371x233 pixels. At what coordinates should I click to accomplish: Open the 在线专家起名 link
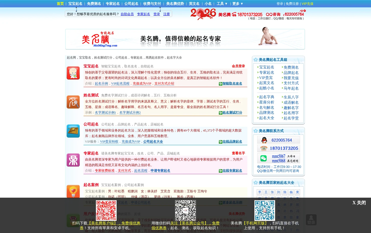tap(232, 171)
